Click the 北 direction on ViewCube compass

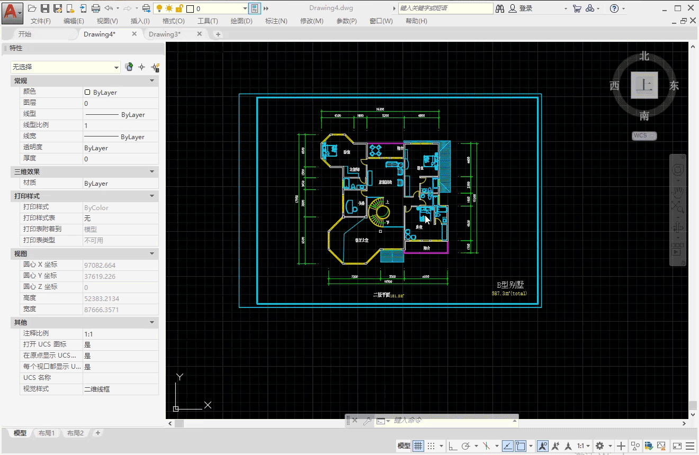[644, 56]
